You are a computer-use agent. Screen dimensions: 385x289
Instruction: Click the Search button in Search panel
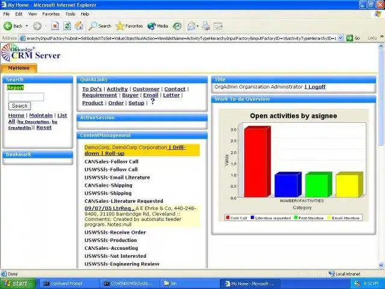coord(20,106)
